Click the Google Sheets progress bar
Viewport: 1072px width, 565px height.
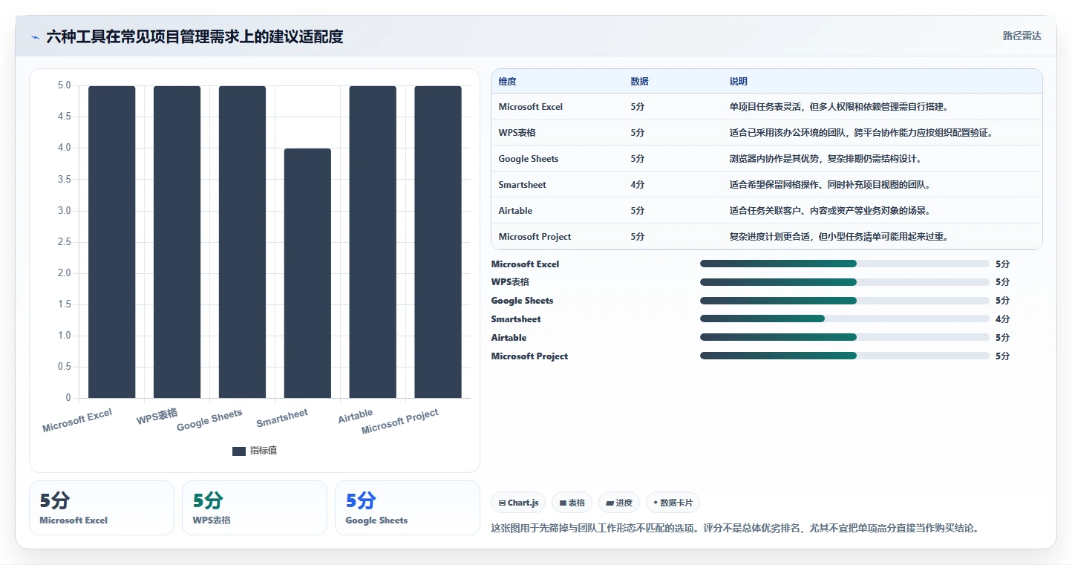(x=845, y=301)
